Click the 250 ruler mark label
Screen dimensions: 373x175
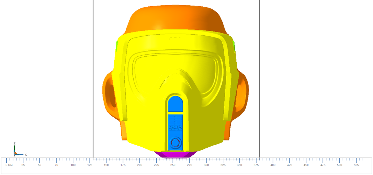pyautogui.click(x=173, y=165)
